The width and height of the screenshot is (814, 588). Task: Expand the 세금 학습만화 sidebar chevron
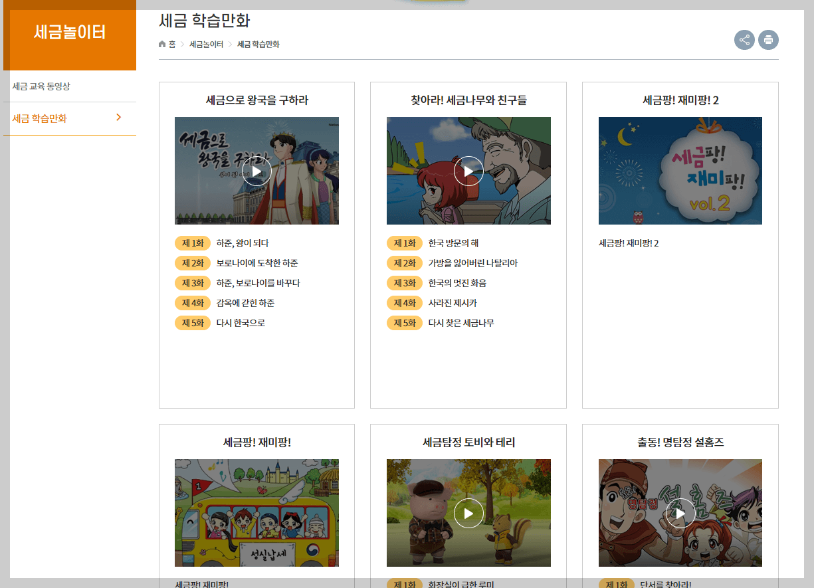pyautogui.click(x=119, y=118)
